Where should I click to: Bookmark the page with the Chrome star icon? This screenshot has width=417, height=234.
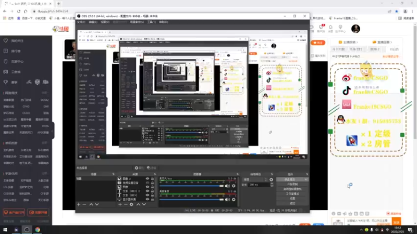(x=397, y=11)
